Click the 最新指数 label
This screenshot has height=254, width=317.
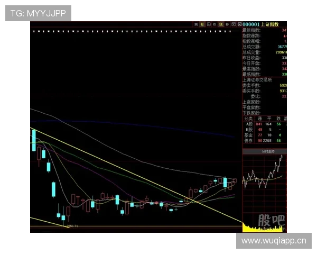(251, 30)
